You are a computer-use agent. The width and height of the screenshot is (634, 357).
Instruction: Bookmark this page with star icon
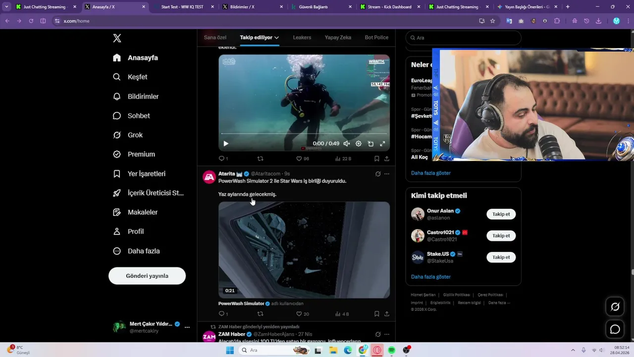pyautogui.click(x=492, y=21)
